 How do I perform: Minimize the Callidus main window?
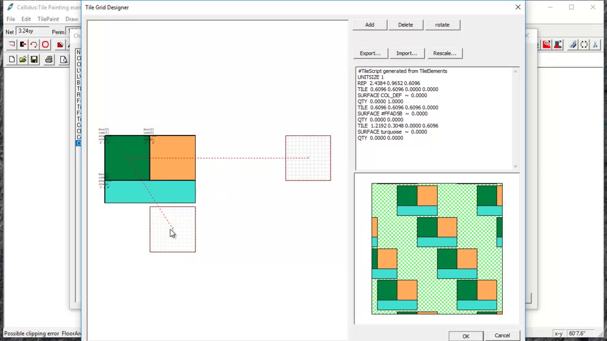(x=550, y=7)
